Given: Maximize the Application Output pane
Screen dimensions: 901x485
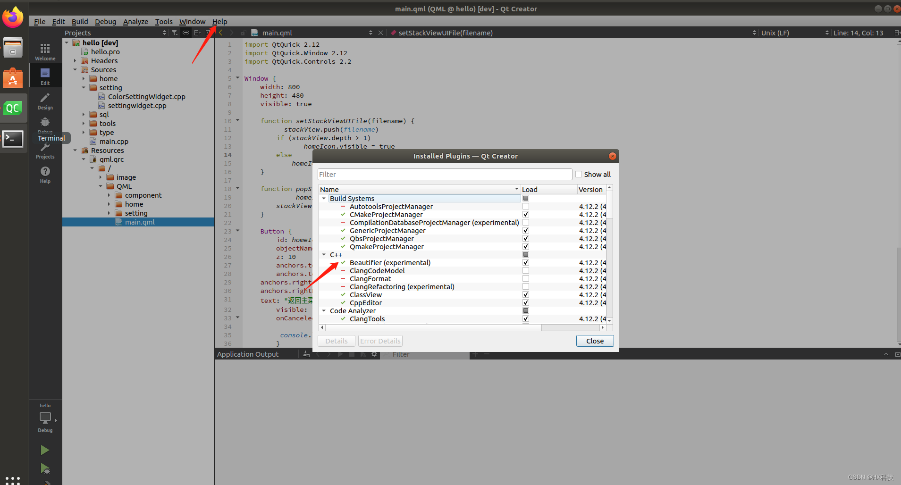Looking at the screenshot, I should pyautogui.click(x=886, y=354).
